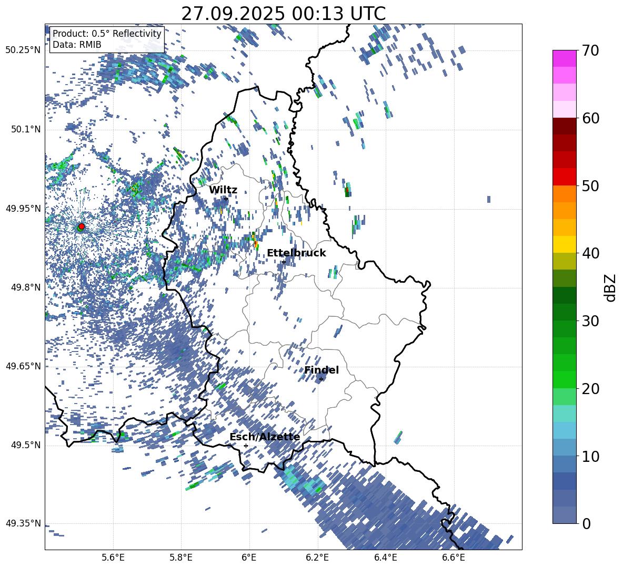The width and height of the screenshot is (623, 568).
Task: Click the 50.25°N latitude tick label
Action: coord(23,50)
